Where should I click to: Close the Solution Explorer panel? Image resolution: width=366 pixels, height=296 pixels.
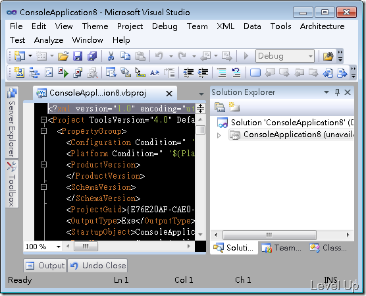[348, 92]
